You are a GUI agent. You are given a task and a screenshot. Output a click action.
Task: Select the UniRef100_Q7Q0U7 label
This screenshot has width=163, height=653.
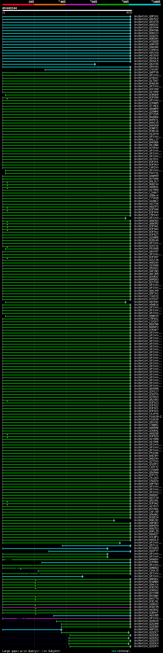click(146, 78)
